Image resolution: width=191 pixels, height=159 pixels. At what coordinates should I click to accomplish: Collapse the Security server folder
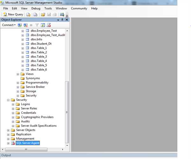pyautogui.click(x=8, y=100)
